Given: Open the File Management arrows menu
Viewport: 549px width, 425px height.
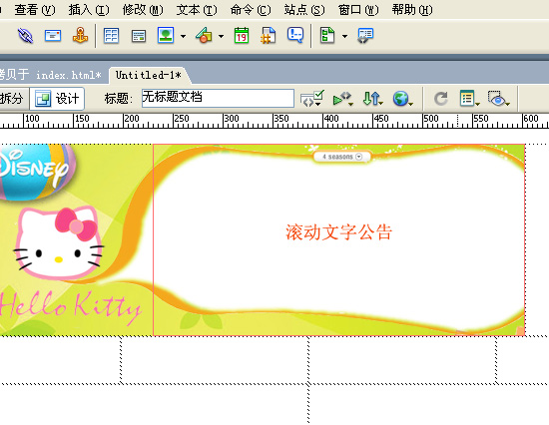Looking at the screenshot, I should (x=372, y=99).
